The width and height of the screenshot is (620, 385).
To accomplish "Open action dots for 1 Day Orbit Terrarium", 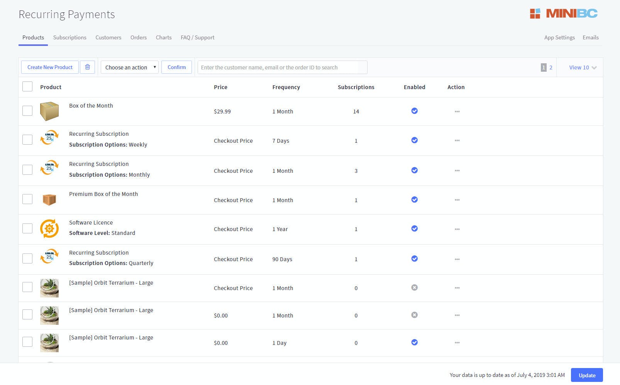I will click(457, 343).
